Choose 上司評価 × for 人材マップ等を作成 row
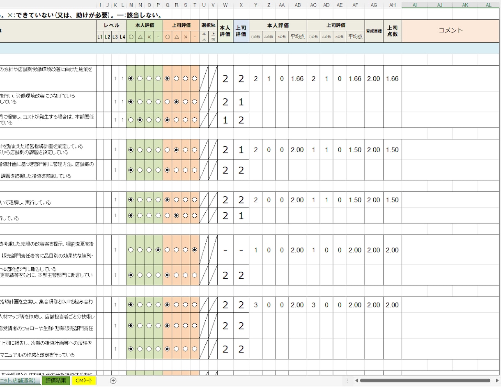501x387 pixels. pyautogui.click(x=185, y=326)
